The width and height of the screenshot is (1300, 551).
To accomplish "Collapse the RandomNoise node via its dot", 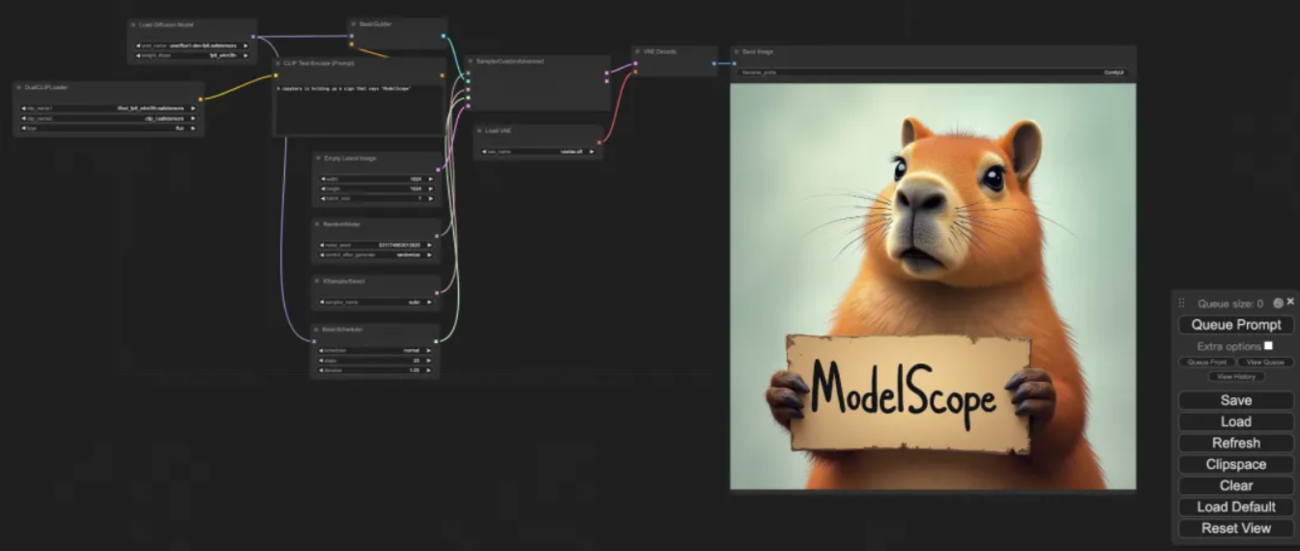I will (x=317, y=223).
